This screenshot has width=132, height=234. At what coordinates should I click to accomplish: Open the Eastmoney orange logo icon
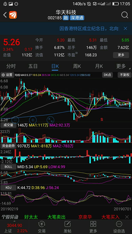(13, 15)
